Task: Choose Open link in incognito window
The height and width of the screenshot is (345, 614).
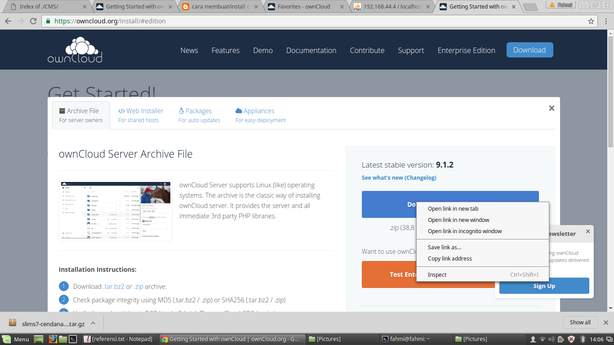Action: coord(483,231)
